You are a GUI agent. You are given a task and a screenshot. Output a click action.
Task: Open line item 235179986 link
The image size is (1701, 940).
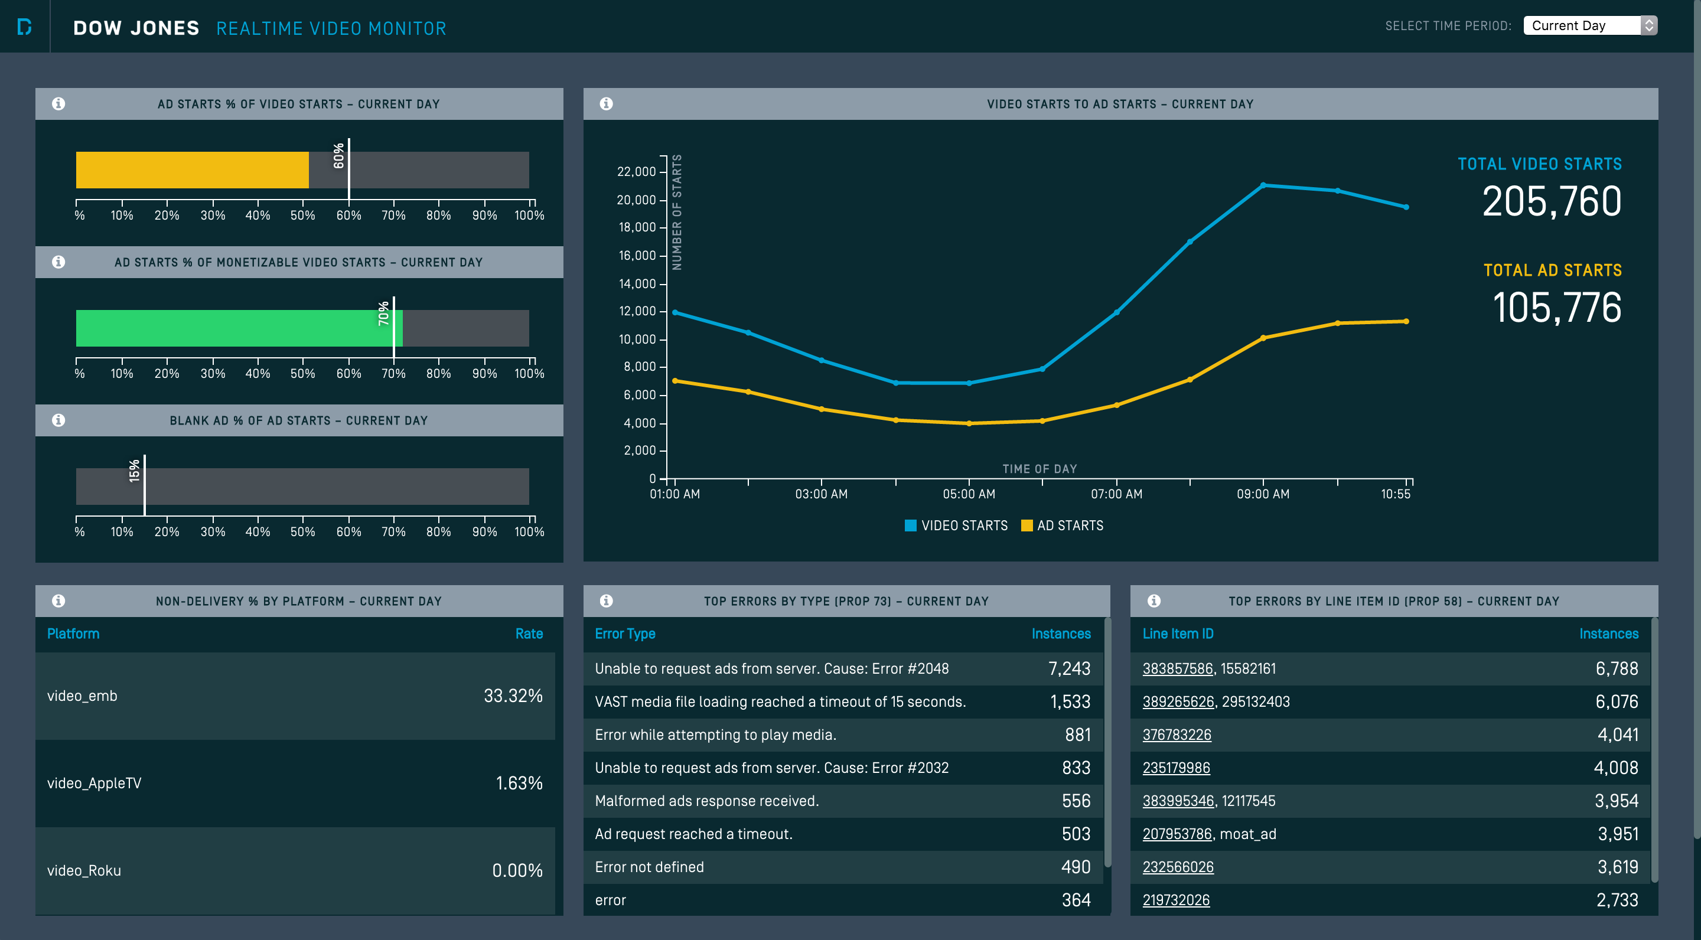pos(1176,768)
